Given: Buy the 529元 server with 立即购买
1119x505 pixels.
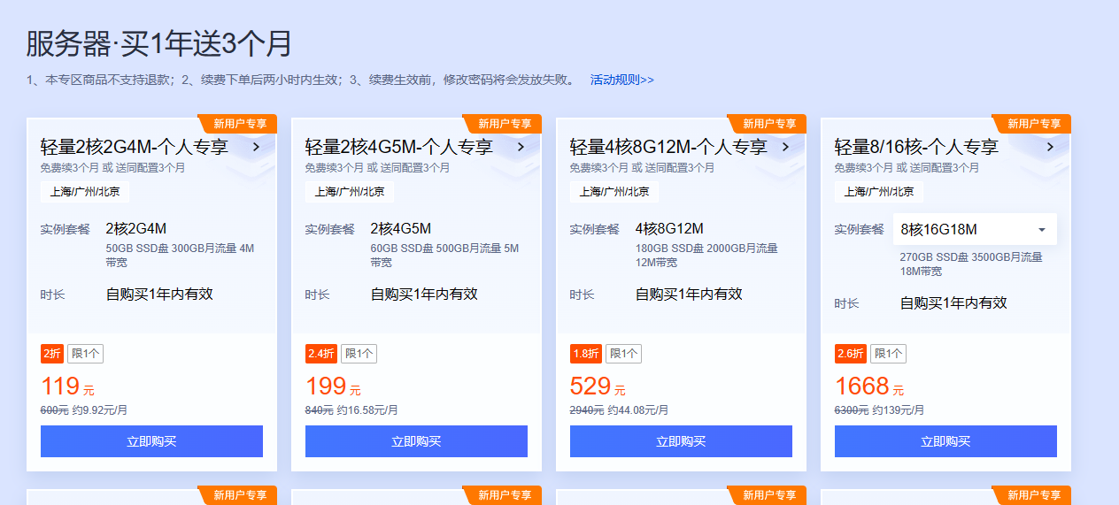Looking at the screenshot, I should pyautogui.click(x=681, y=441).
